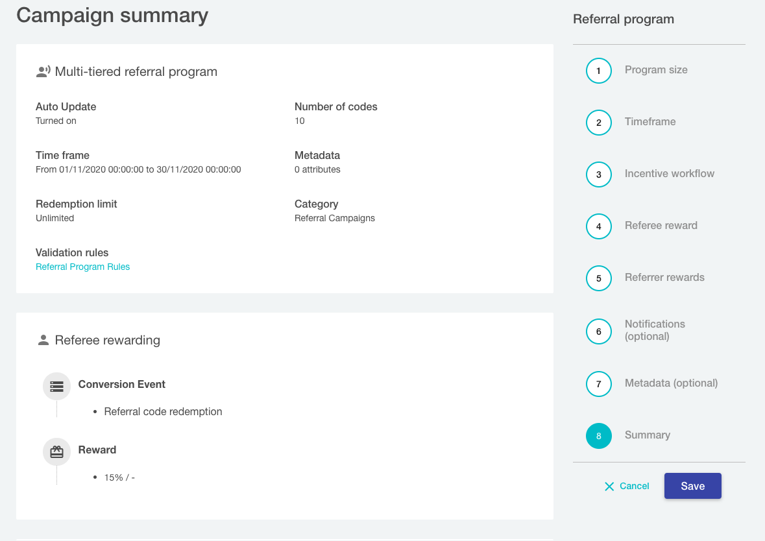Image resolution: width=765 pixels, height=541 pixels.
Task: Go to Program size step
Action: coord(656,70)
